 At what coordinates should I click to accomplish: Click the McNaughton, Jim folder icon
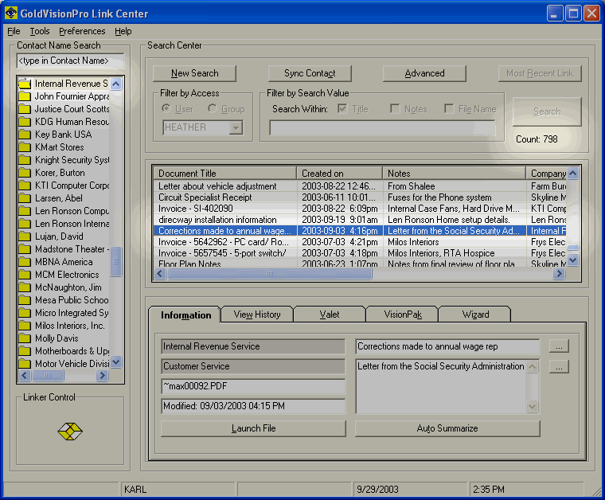(25, 287)
